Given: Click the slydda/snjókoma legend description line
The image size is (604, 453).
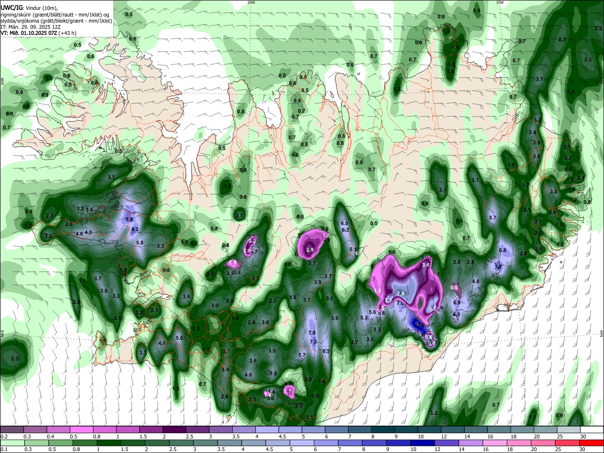Looking at the screenshot, I should pyautogui.click(x=56, y=21).
